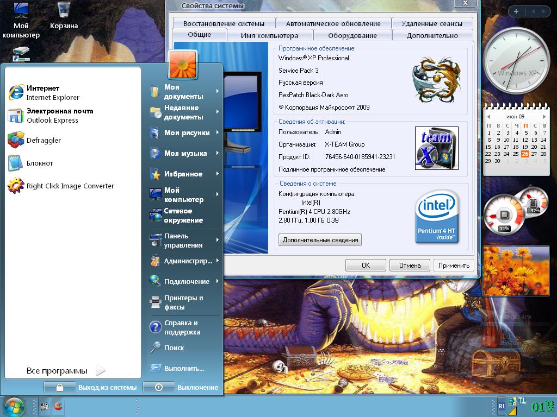The image size is (557, 417).
Task: Expand Мои документы submenu arrow
Action: [217, 91]
